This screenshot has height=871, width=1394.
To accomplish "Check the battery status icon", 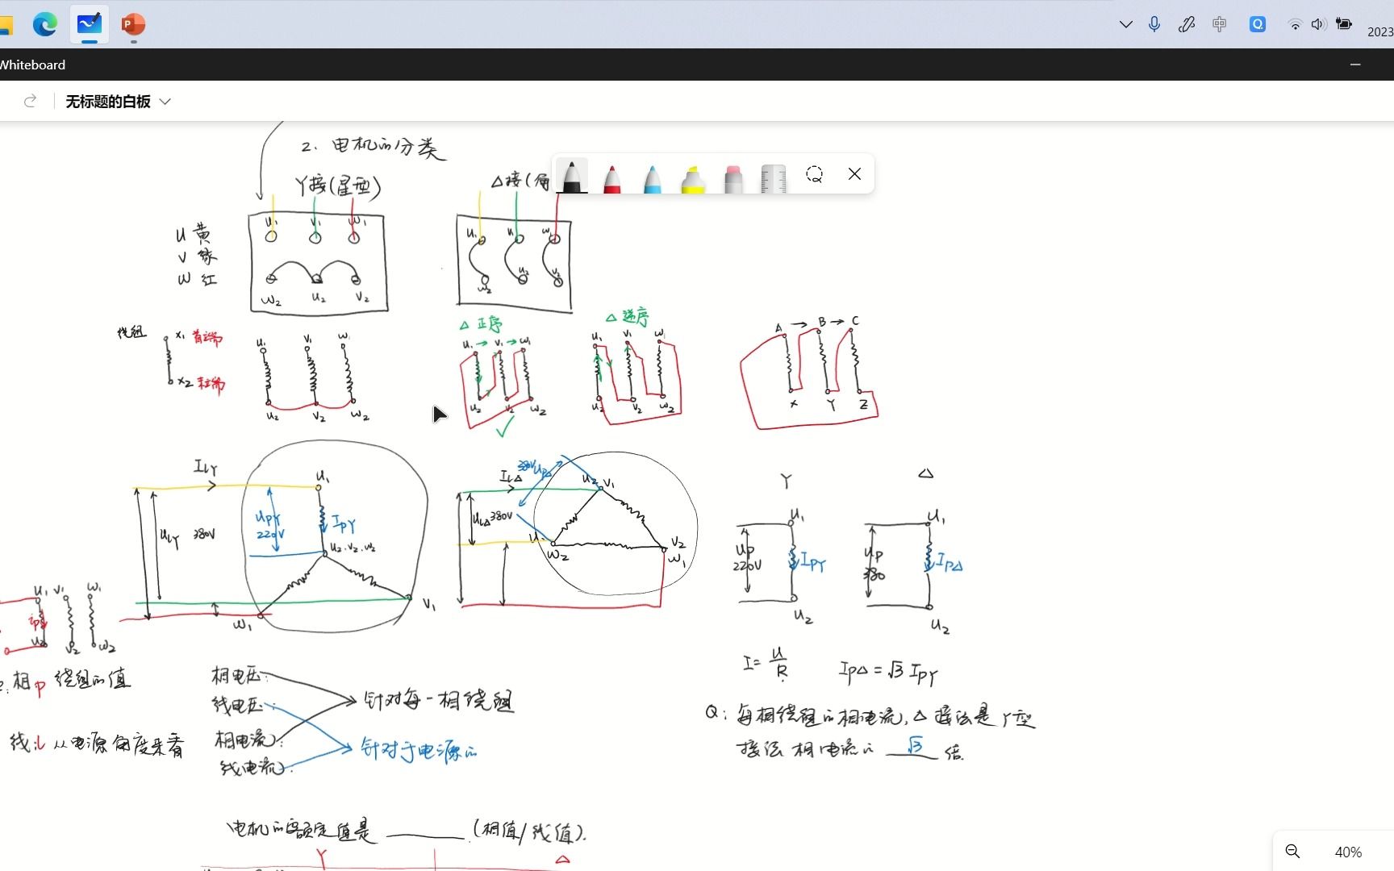I will click(x=1344, y=24).
